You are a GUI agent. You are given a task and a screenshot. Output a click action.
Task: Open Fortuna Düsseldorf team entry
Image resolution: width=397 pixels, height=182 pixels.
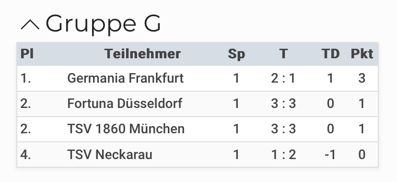(x=125, y=104)
